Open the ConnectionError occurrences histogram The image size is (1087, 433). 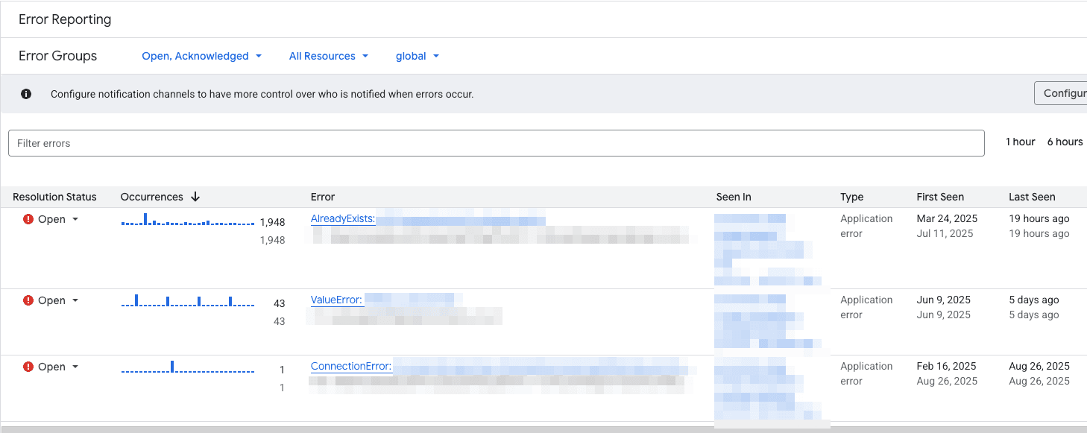(187, 368)
